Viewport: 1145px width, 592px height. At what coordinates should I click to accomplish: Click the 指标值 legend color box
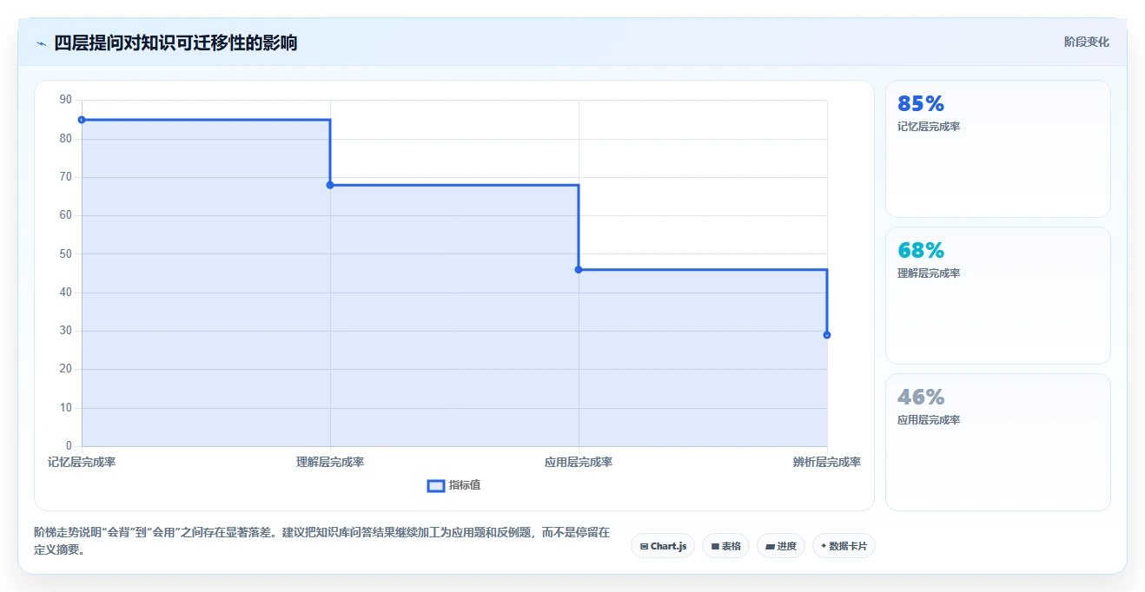(436, 485)
